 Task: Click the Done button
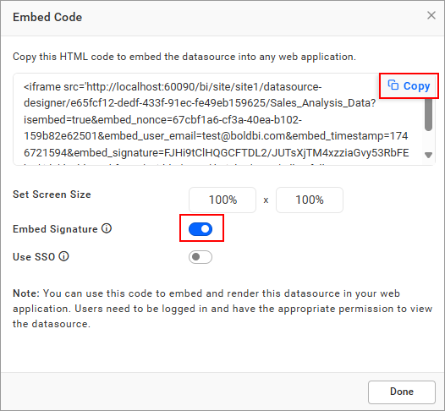(x=402, y=392)
